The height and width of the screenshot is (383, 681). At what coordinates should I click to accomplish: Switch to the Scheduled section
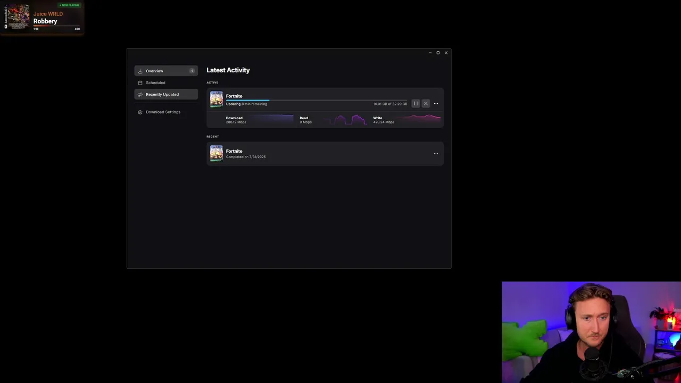pyautogui.click(x=166, y=82)
